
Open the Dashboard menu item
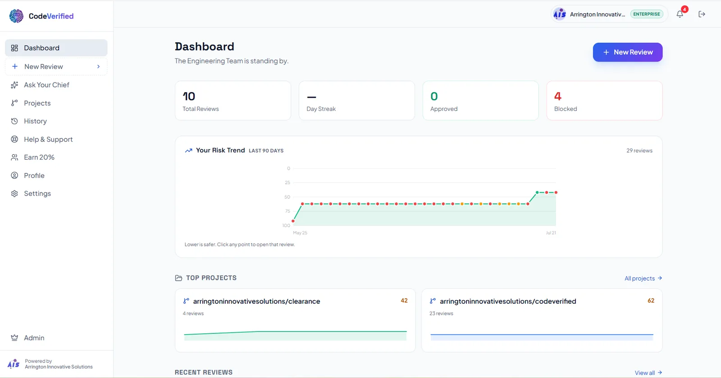[56, 48]
